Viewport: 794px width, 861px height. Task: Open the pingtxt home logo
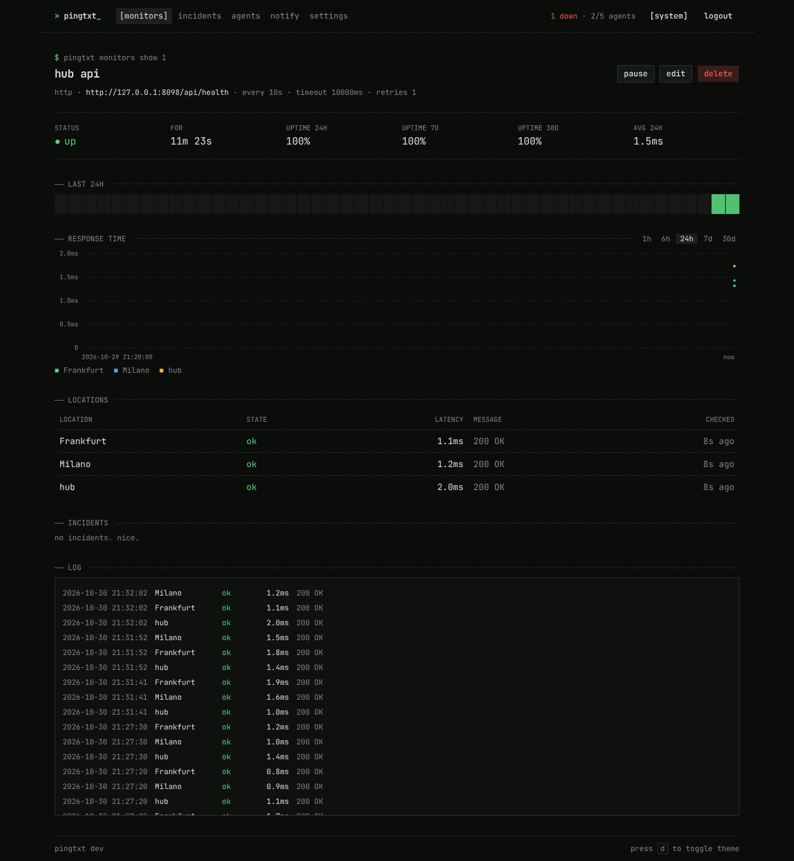[78, 16]
